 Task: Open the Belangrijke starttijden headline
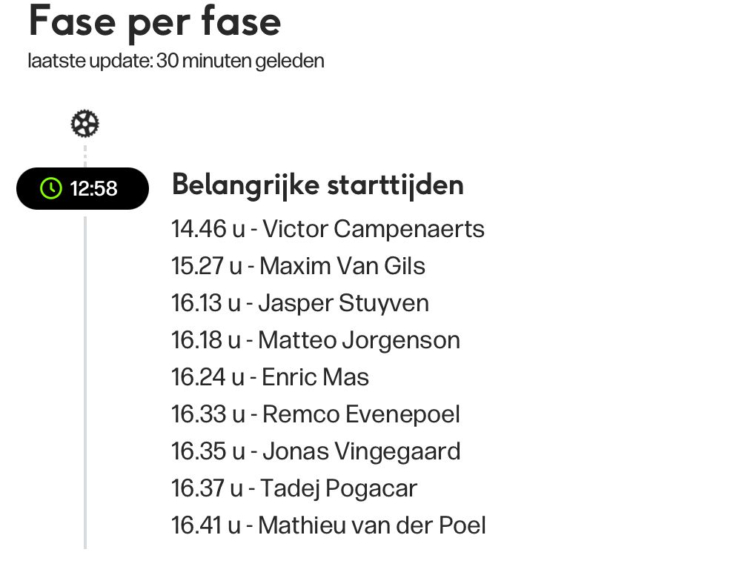[318, 185]
